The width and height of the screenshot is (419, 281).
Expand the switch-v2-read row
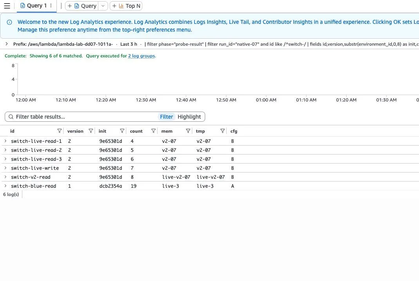(5, 177)
